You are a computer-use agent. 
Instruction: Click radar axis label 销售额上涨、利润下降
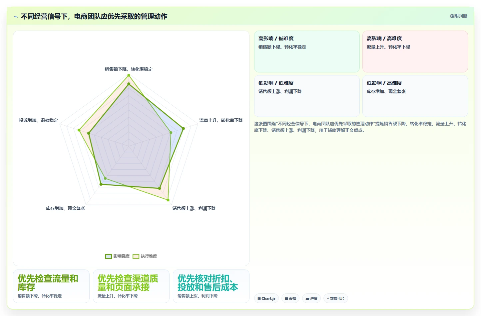point(194,208)
